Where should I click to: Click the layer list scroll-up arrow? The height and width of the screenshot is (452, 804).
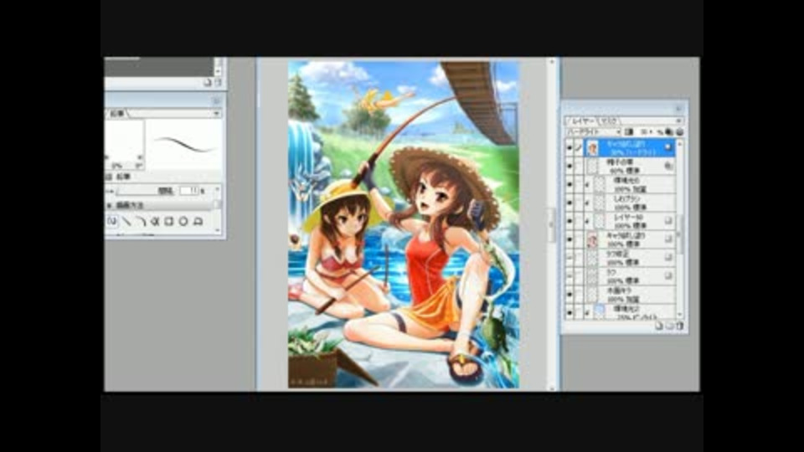pos(680,145)
